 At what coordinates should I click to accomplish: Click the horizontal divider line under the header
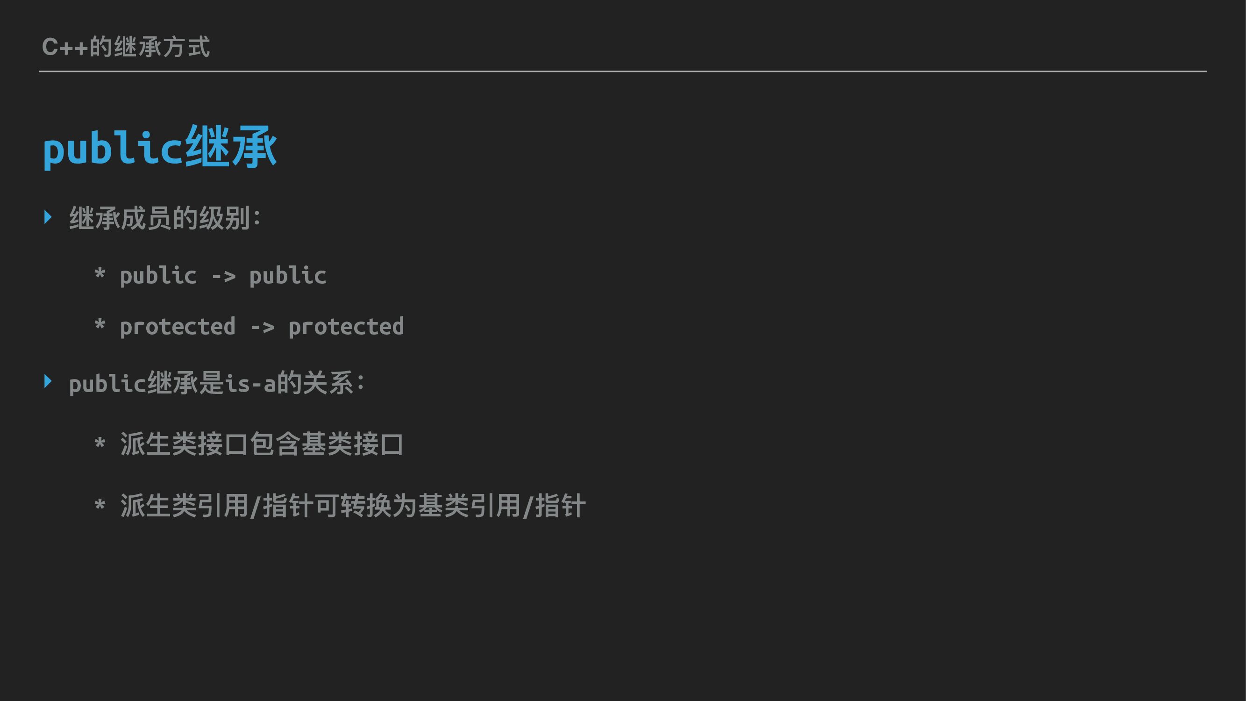[x=622, y=71]
